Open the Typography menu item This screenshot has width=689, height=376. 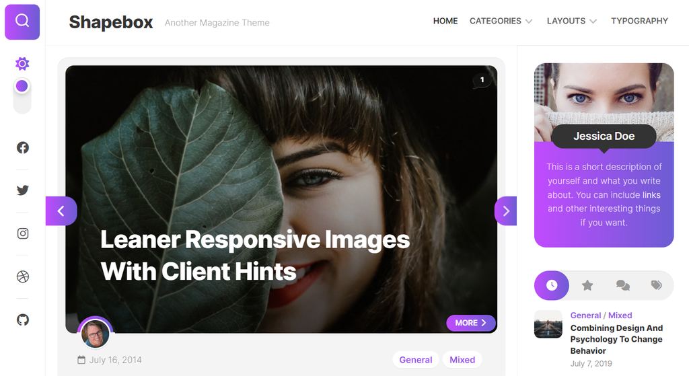pyautogui.click(x=639, y=21)
